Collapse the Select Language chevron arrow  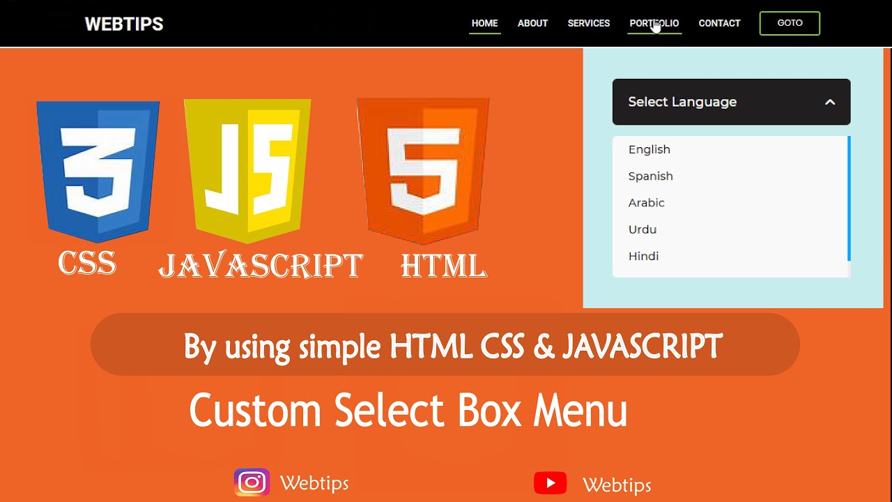(830, 102)
